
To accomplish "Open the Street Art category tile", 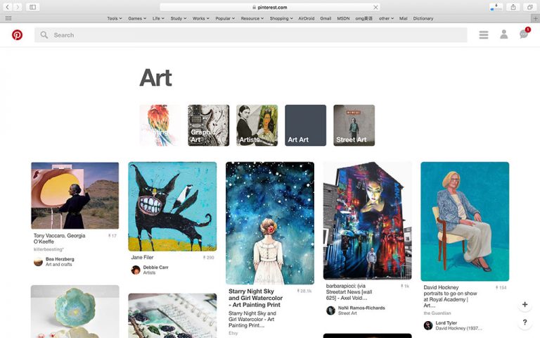I will click(x=354, y=125).
